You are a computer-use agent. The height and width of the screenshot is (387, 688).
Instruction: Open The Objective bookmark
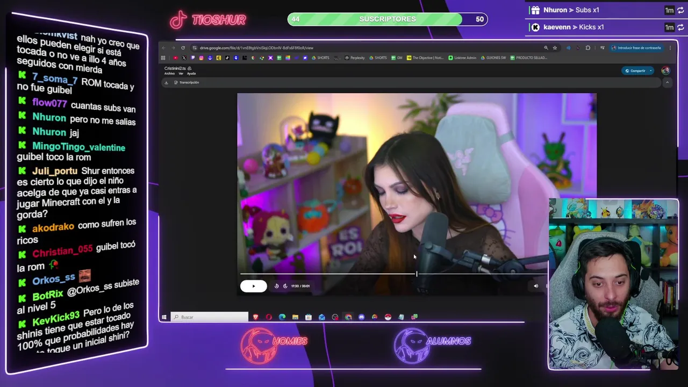tap(425, 58)
